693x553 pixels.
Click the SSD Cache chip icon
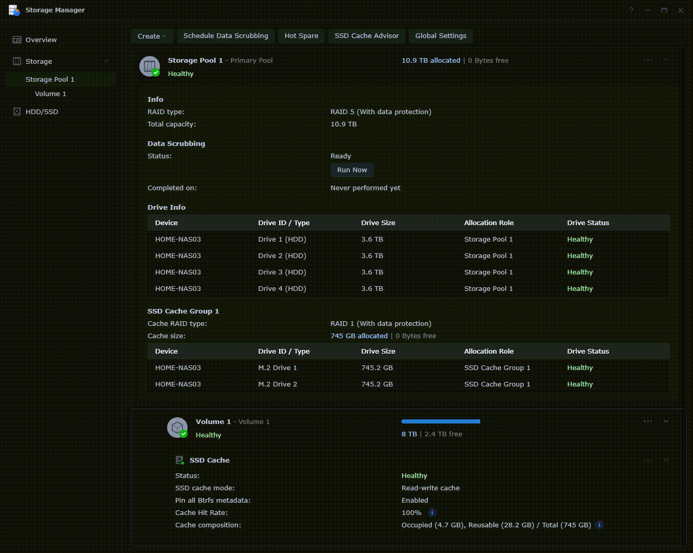[179, 460]
